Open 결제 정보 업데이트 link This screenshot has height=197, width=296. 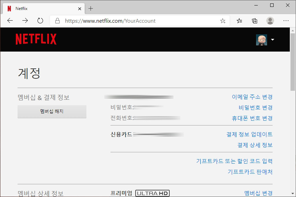[250, 134]
